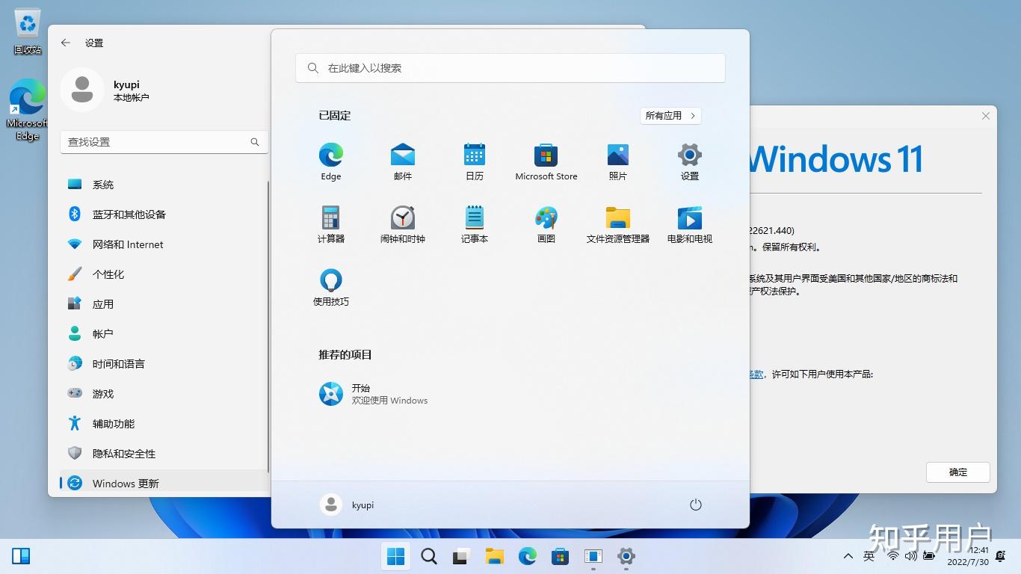Expand hidden icons in system tray

(848, 556)
